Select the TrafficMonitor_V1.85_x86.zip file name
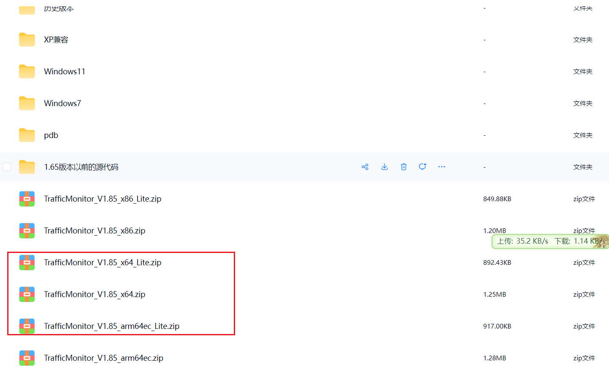This screenshot has width=609, height=379. [x=94, y=231]
